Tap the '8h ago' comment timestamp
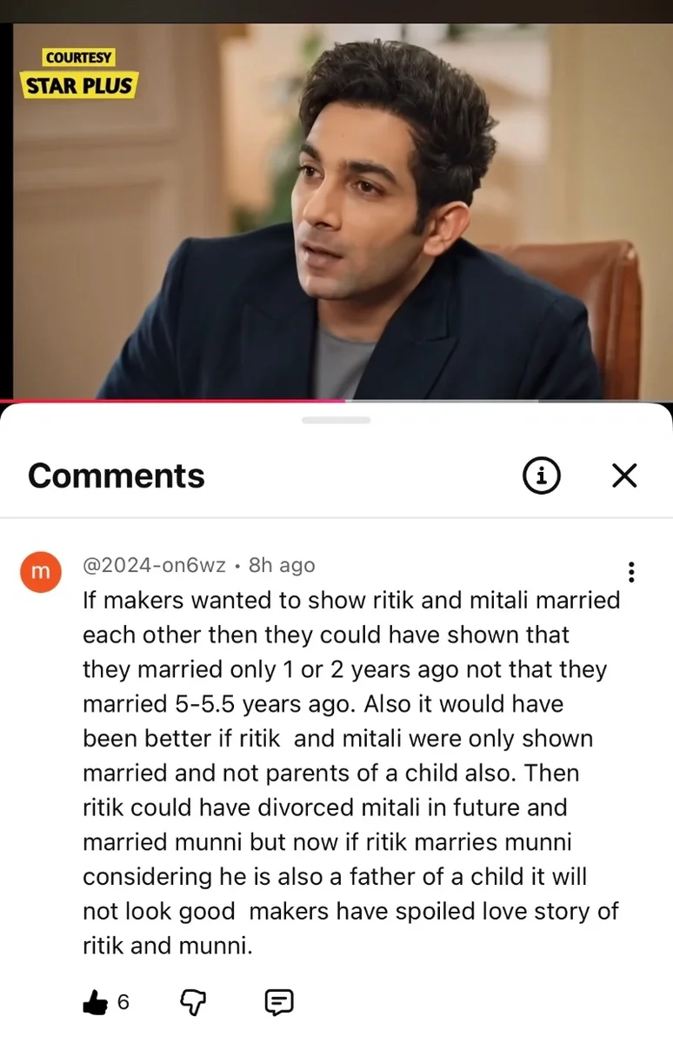The width and height of the screenshot is (673, 1043). click(282, 565)
